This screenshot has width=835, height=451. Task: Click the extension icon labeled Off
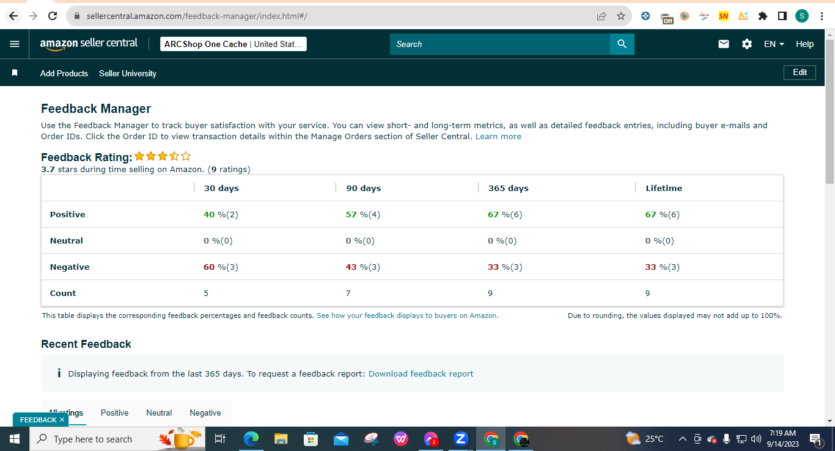point(667,17)
